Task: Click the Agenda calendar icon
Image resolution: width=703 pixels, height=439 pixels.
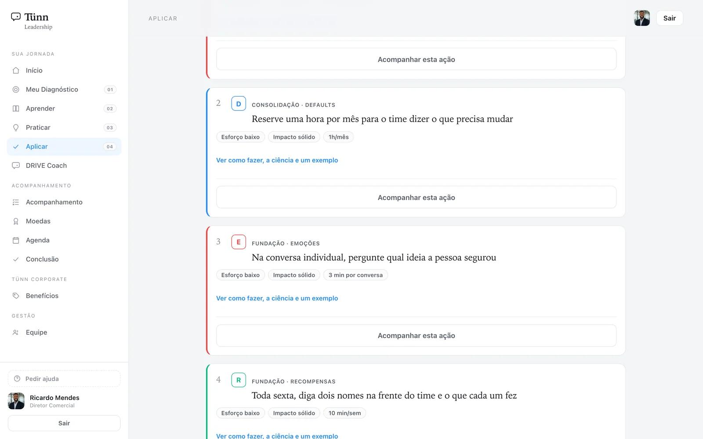Action: point(16,240)
